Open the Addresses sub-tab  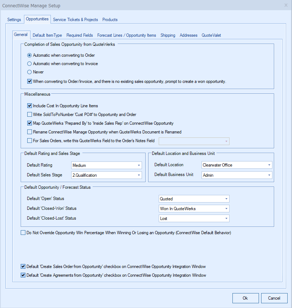188,35
